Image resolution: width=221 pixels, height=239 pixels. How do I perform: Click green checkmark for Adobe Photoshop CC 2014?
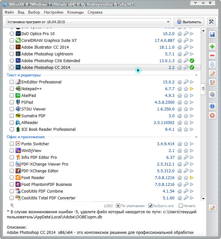192,67
